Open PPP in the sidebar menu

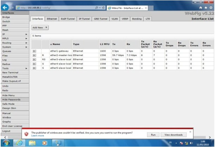[15, 26]
